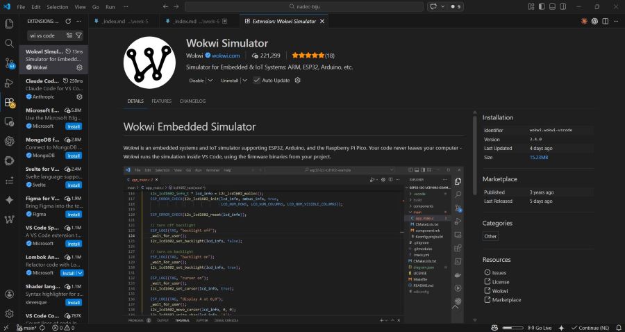625x332 pixels.
Task: Open the File menu
Action: [21, 7]
